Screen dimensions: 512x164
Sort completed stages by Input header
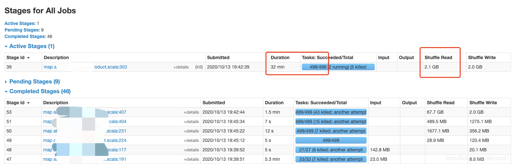pyautogui.click(x=376, y=103)
